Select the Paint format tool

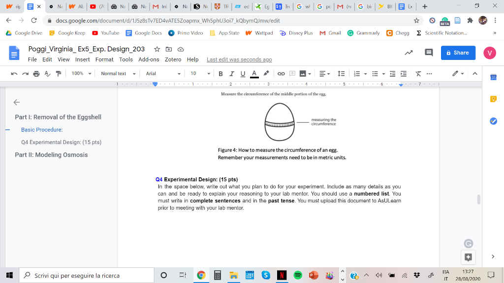pos(59,74)
